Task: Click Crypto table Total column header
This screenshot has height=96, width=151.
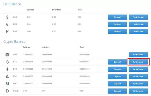Action: [82, 47]
